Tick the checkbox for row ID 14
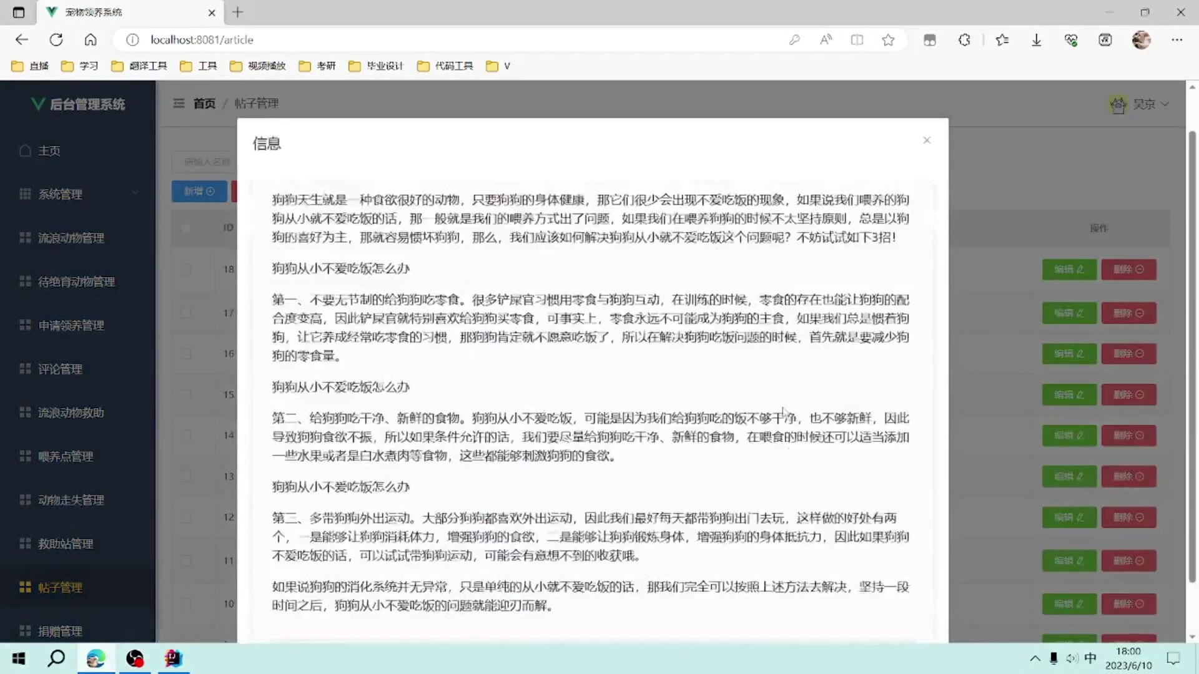The width and height of the screenshot is (1199, 674). (x=185, y=436)
